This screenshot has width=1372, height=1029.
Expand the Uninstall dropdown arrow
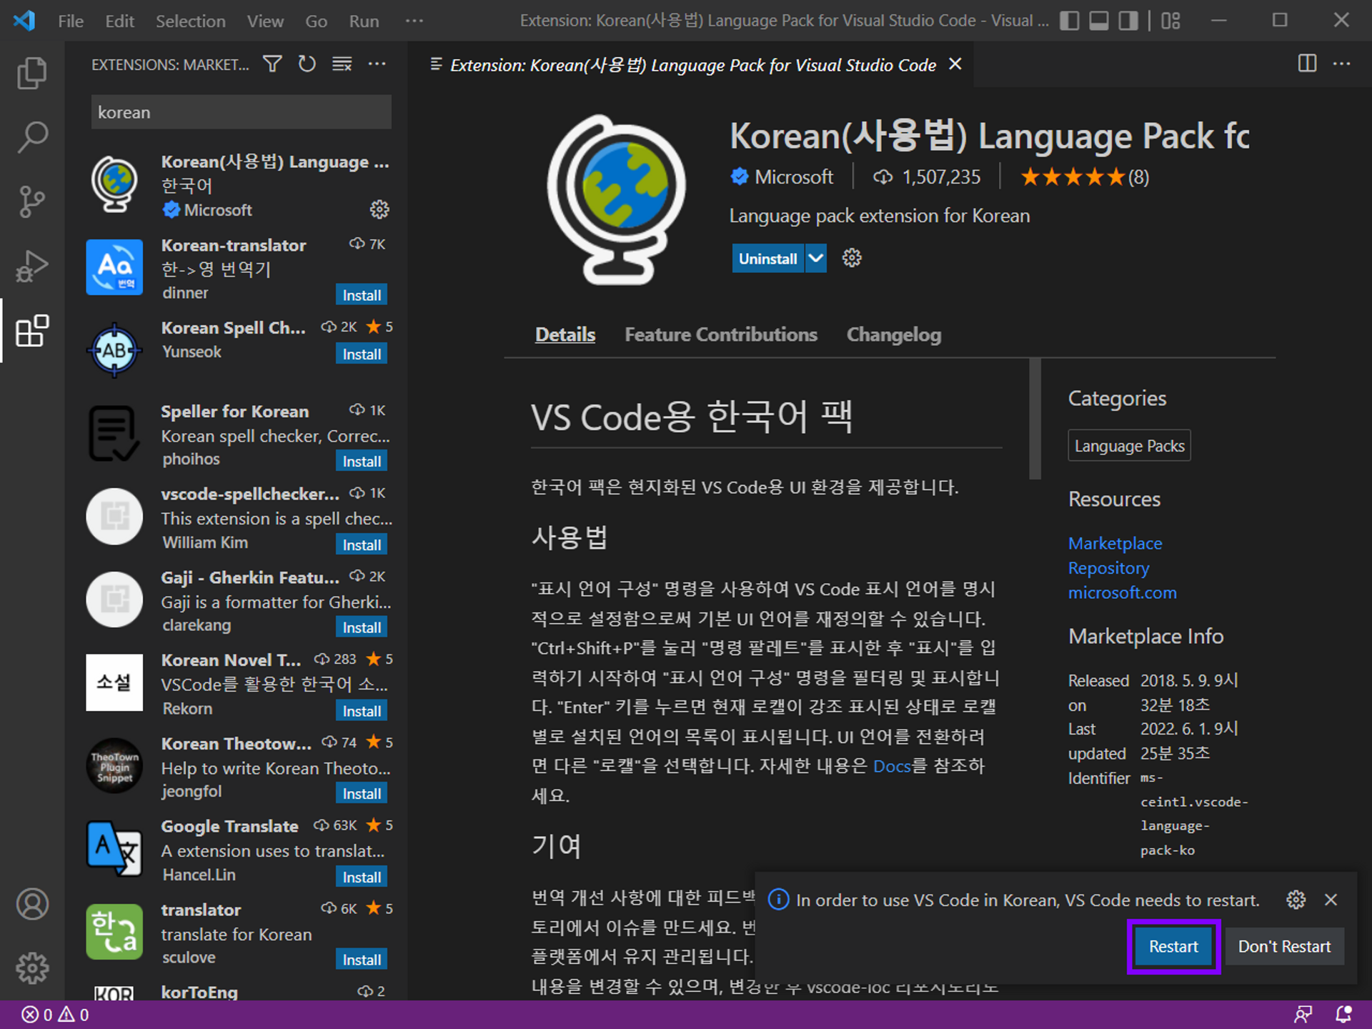coord(816,258)
